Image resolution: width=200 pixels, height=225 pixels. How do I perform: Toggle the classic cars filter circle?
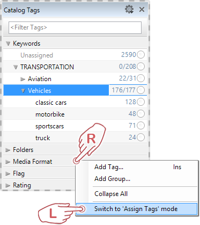coord(141,102)
